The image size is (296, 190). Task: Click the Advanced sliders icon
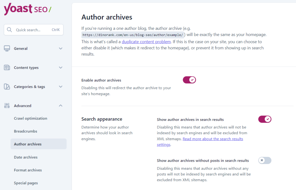coord(7,106)
